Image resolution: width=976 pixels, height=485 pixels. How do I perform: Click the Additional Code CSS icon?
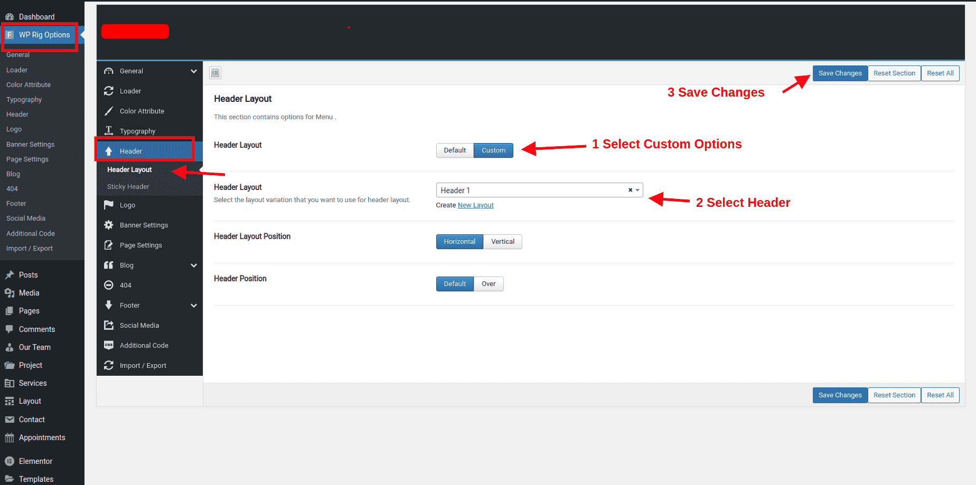coord(109,345)
